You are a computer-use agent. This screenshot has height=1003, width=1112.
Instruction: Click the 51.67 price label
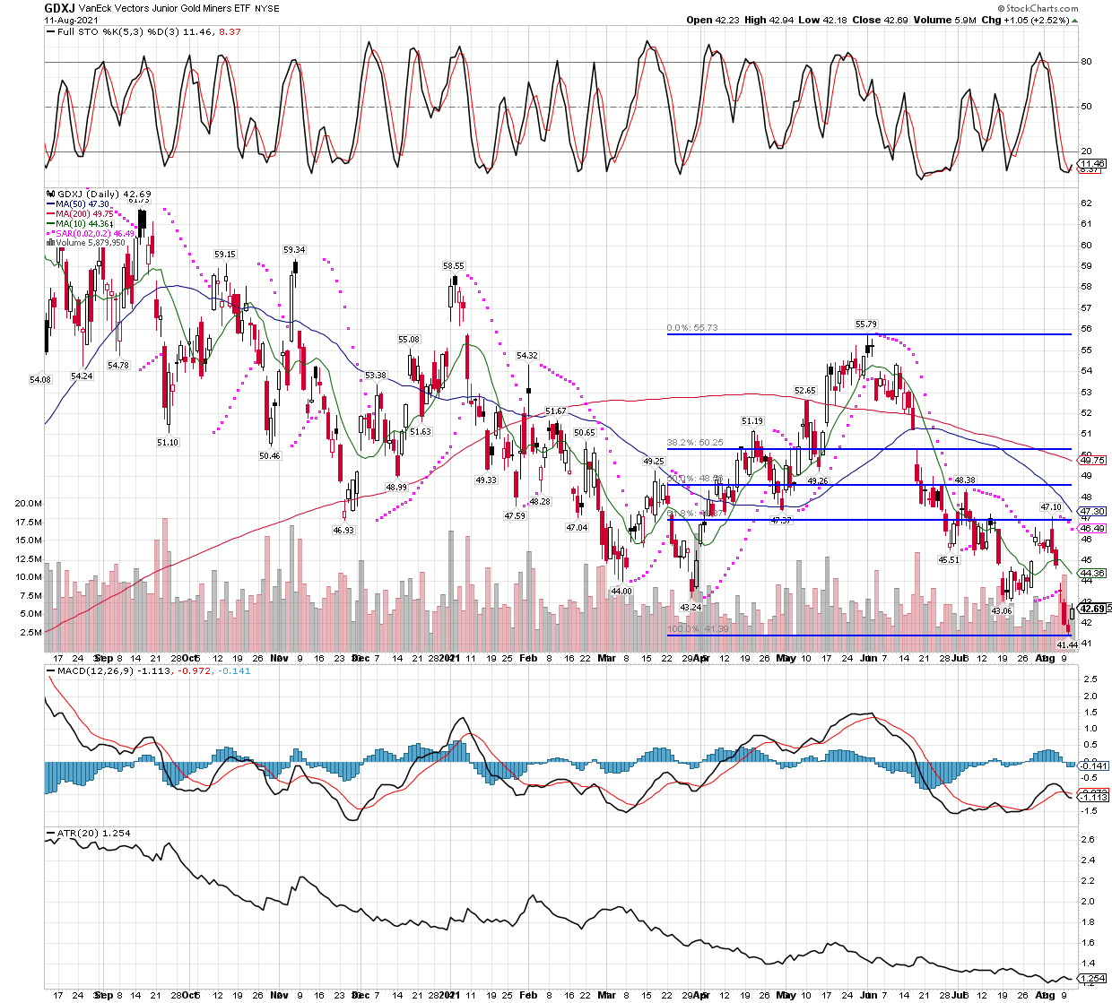[x=555, y=411]
